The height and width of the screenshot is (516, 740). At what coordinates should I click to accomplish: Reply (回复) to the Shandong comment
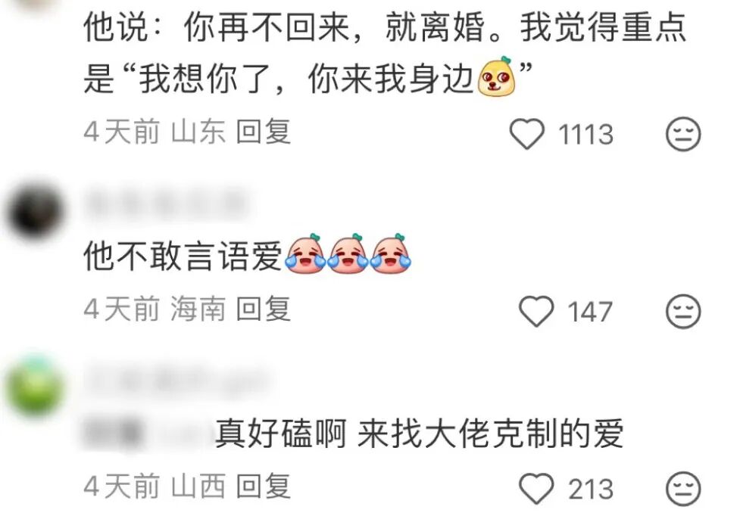click(x=263, y=132)
